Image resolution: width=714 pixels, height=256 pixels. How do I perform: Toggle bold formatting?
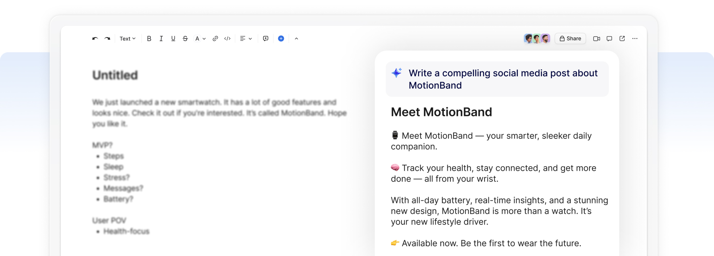[x=149, y=39]
